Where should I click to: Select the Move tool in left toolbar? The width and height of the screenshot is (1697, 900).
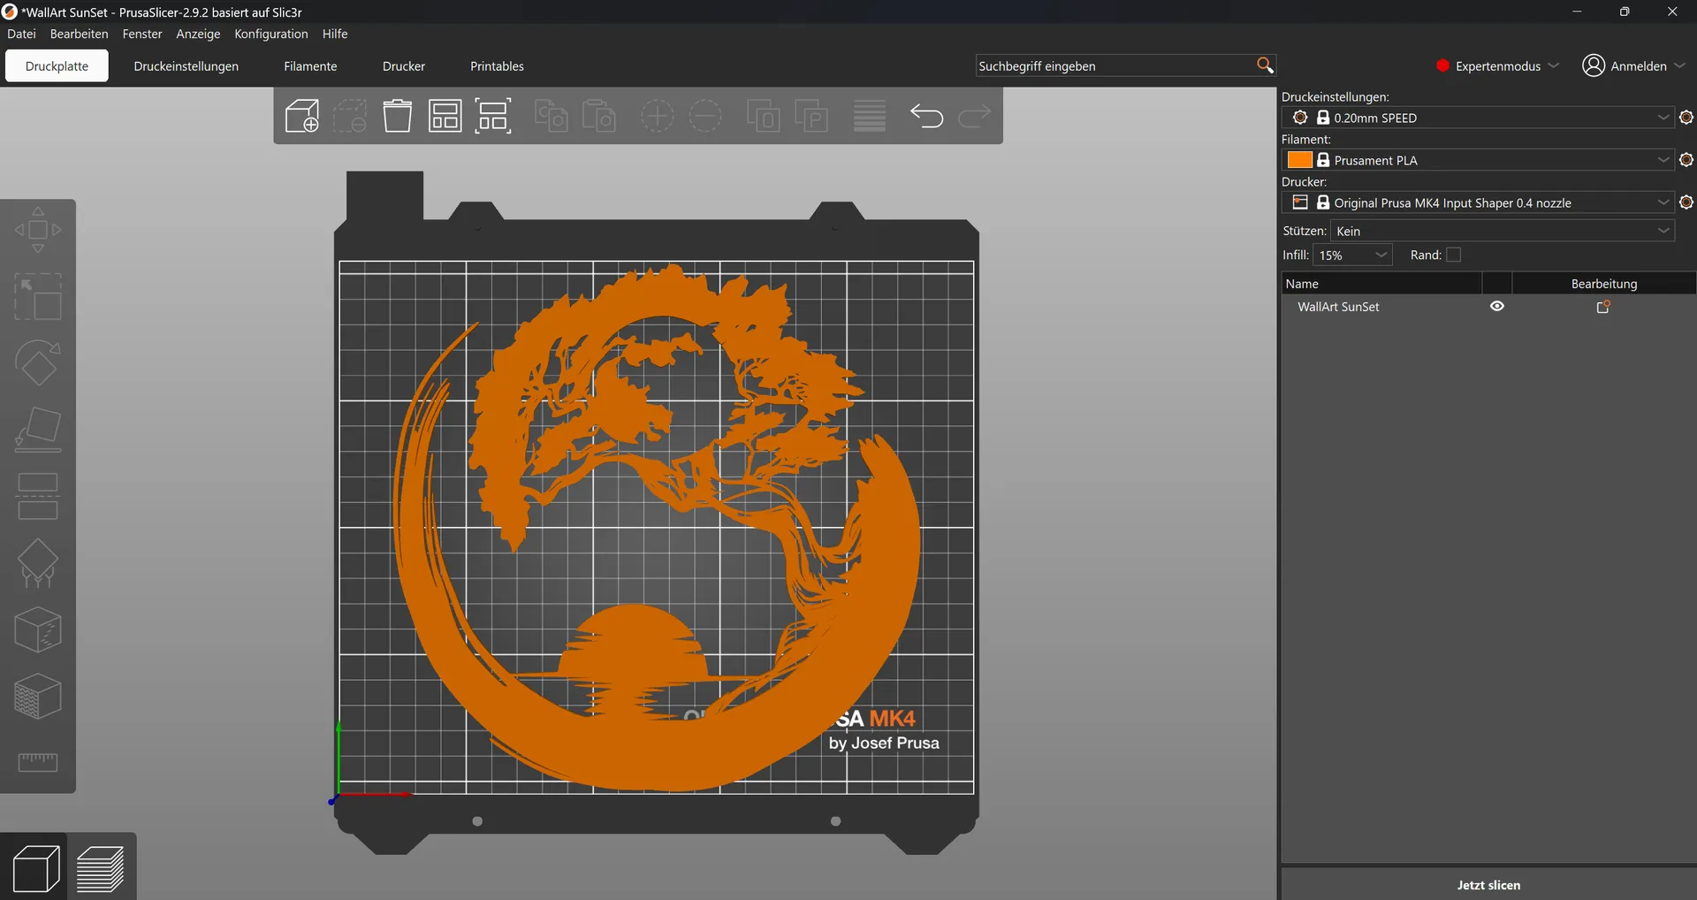38,230
